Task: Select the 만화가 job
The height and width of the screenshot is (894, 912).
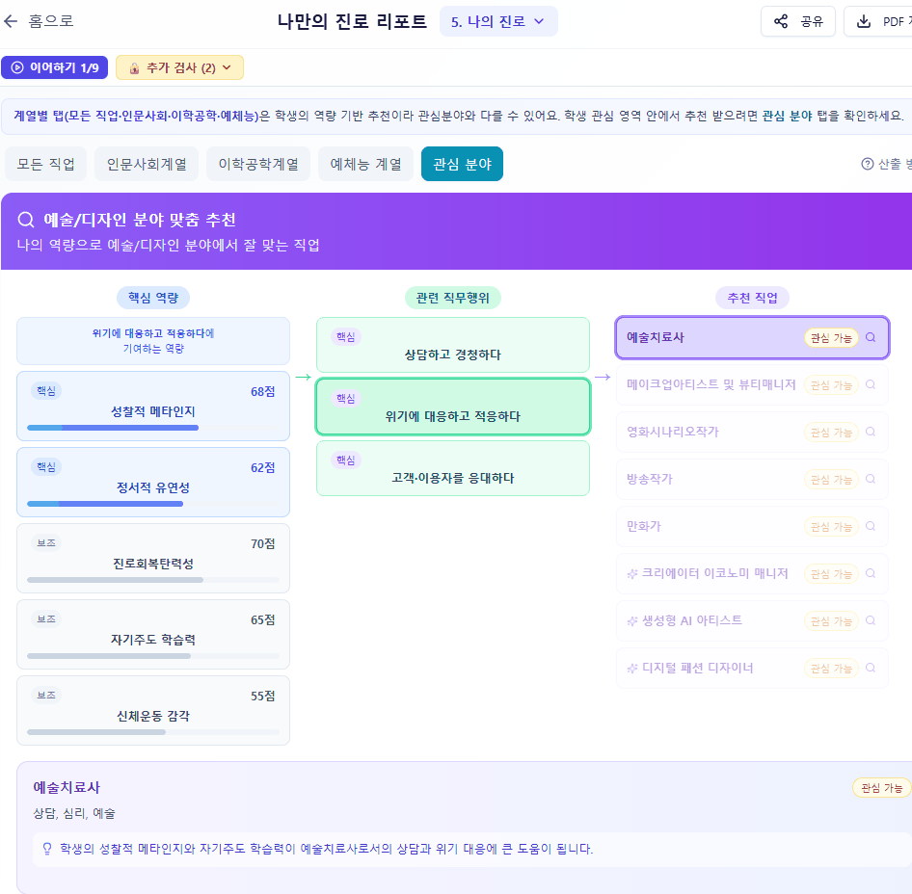Action: point(752,526)
